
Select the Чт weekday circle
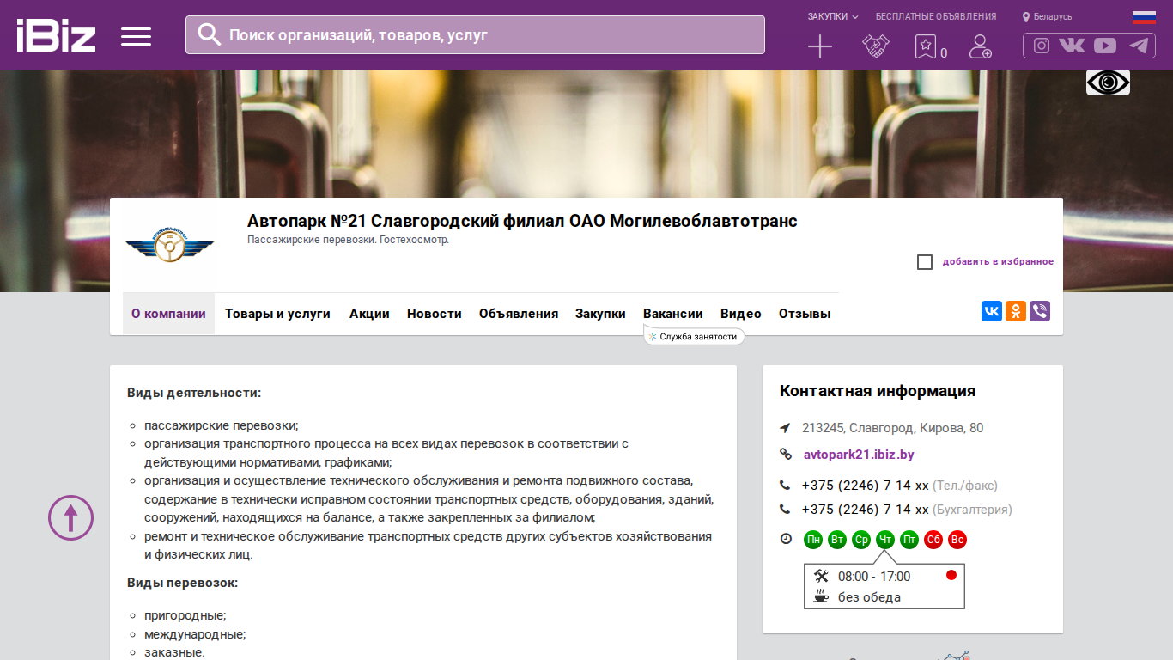pyautogui.click(x=885, y=540)
